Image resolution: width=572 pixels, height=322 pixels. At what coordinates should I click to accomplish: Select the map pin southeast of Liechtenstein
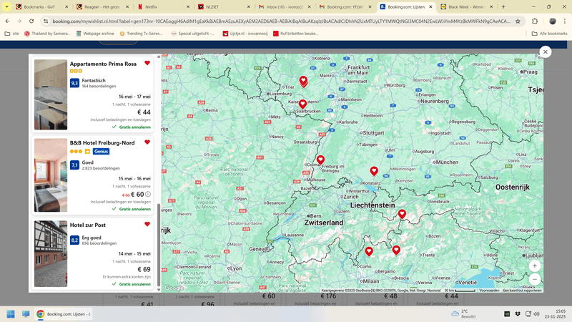click(x=402, y=214)
